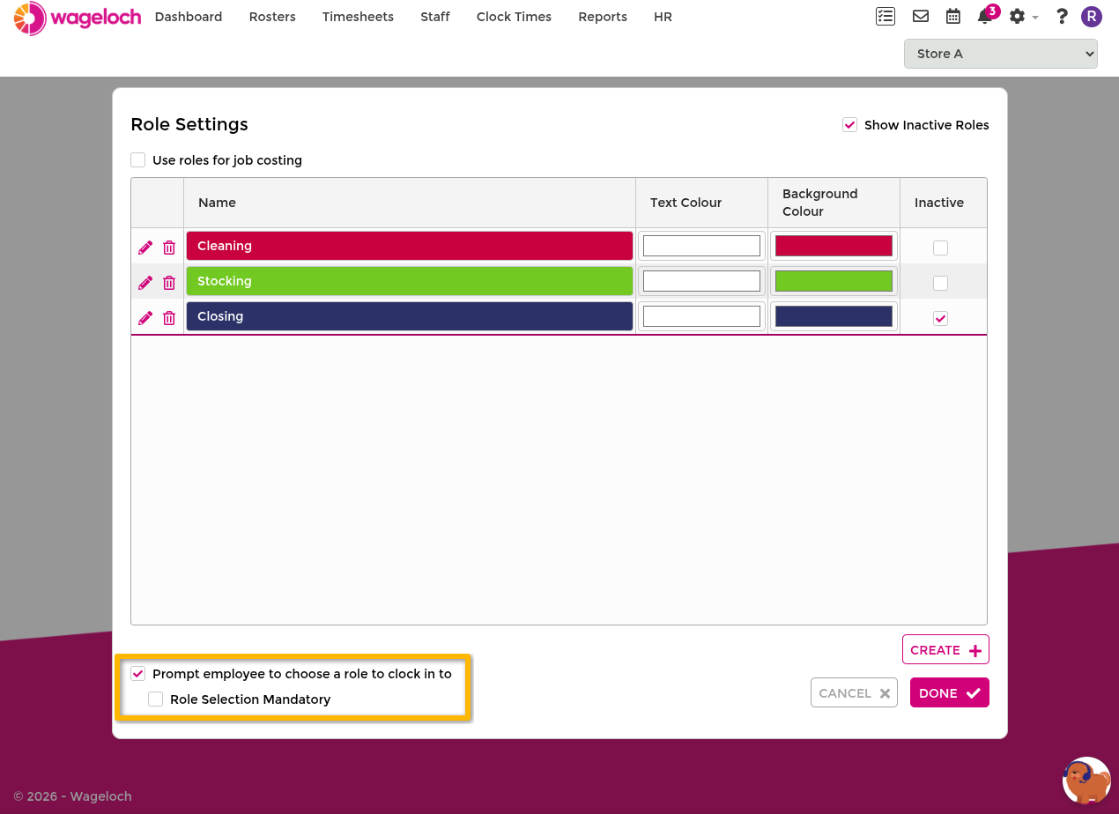1119x814 pixels.
Task: Open the calendar icon in header
Action: point(952,16)
